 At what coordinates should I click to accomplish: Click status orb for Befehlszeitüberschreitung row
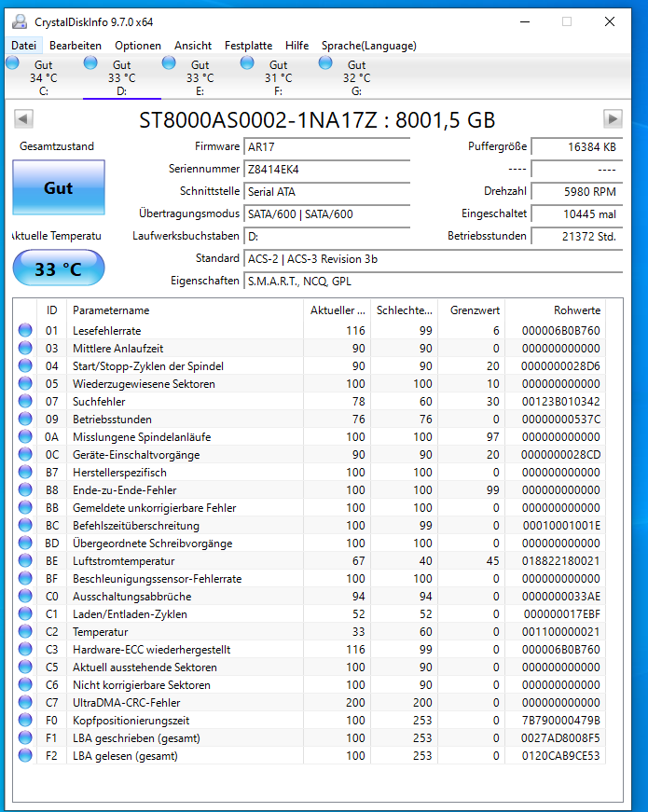click(25, 525)
